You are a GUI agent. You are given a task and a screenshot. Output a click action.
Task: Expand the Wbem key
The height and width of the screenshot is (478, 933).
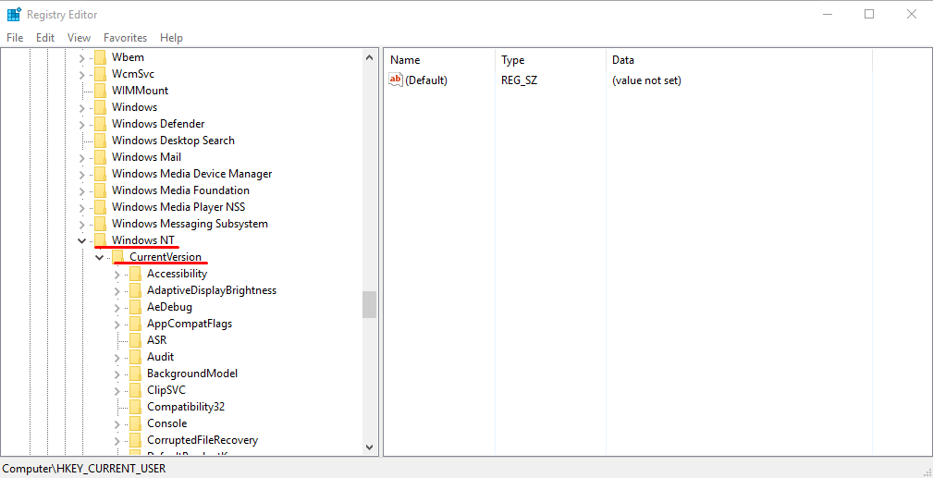pos(82,57)
